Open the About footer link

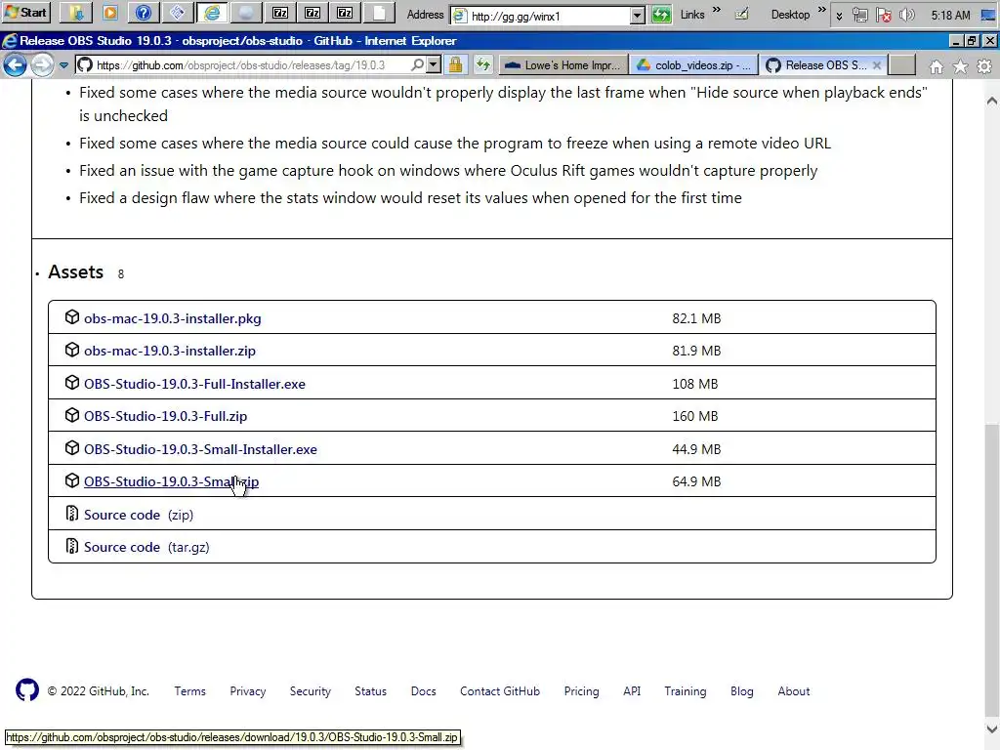coord(793,691)
